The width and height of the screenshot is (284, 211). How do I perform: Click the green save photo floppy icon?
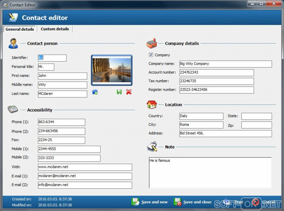point(119,92)
